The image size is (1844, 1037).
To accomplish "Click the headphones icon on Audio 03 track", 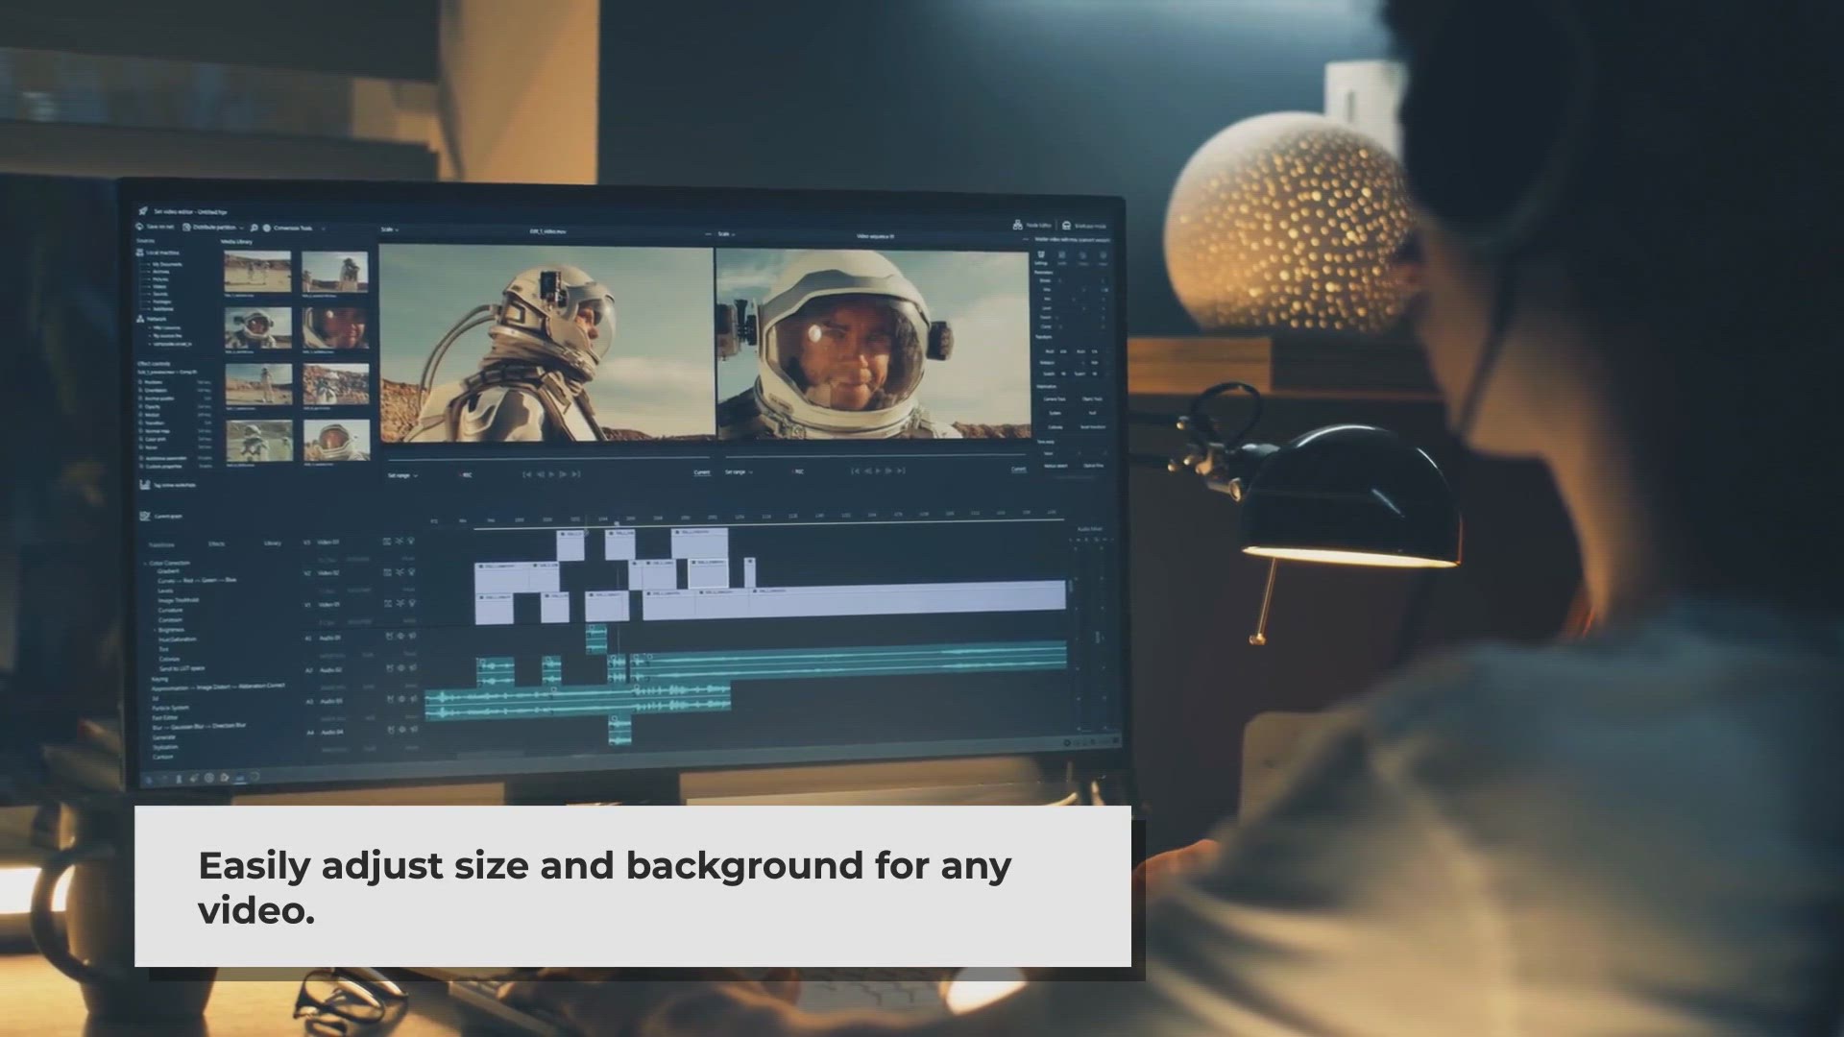I will pos(390,699).
